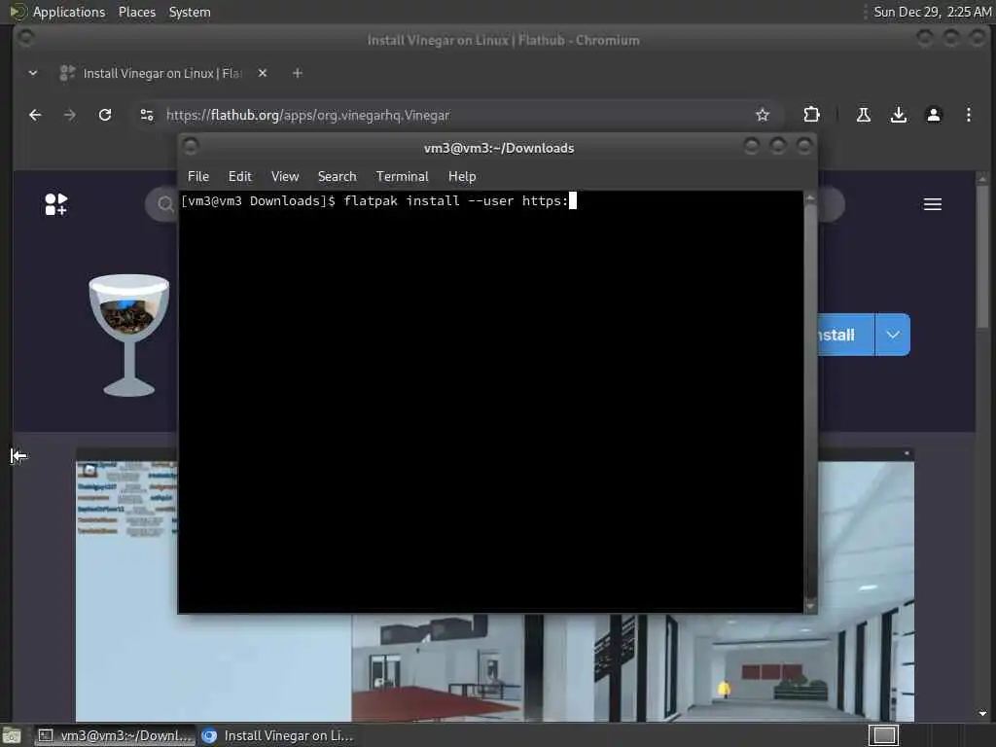
Task: Open the Places menu
Action: click(x=136, y=12)
